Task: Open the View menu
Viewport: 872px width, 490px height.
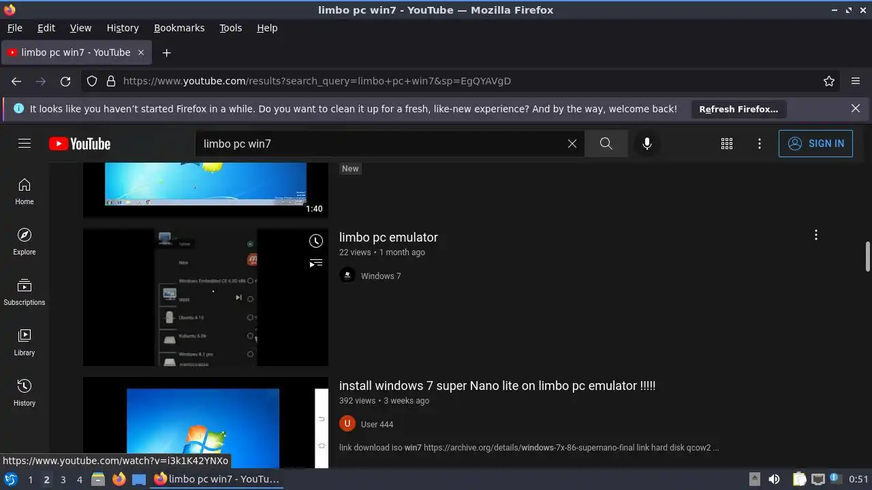Action: click(80, 28)
